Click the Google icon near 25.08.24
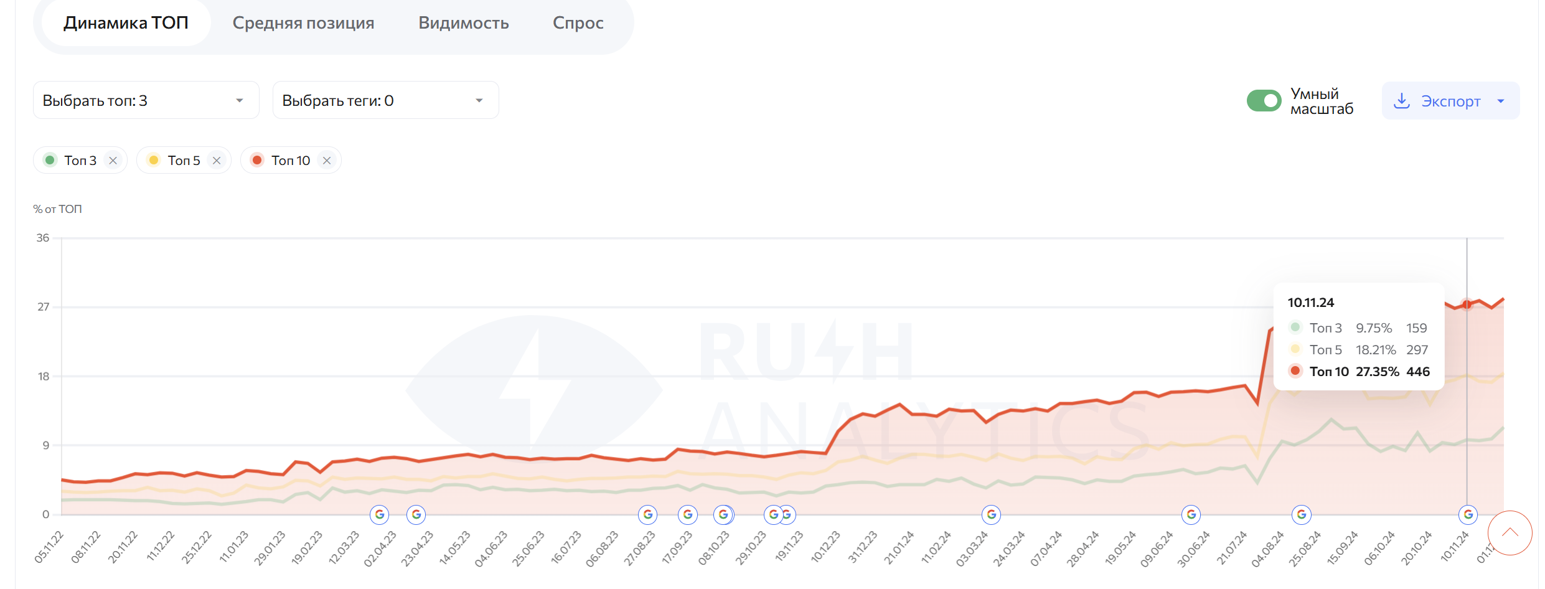Screen dimensions: 1545x589 pyautogui.click(x=1302, y=515)
